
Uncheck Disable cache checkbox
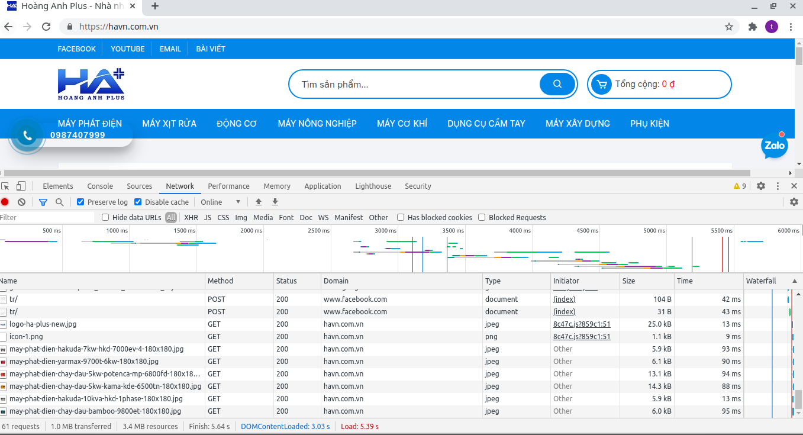click(x=138, y=202)
